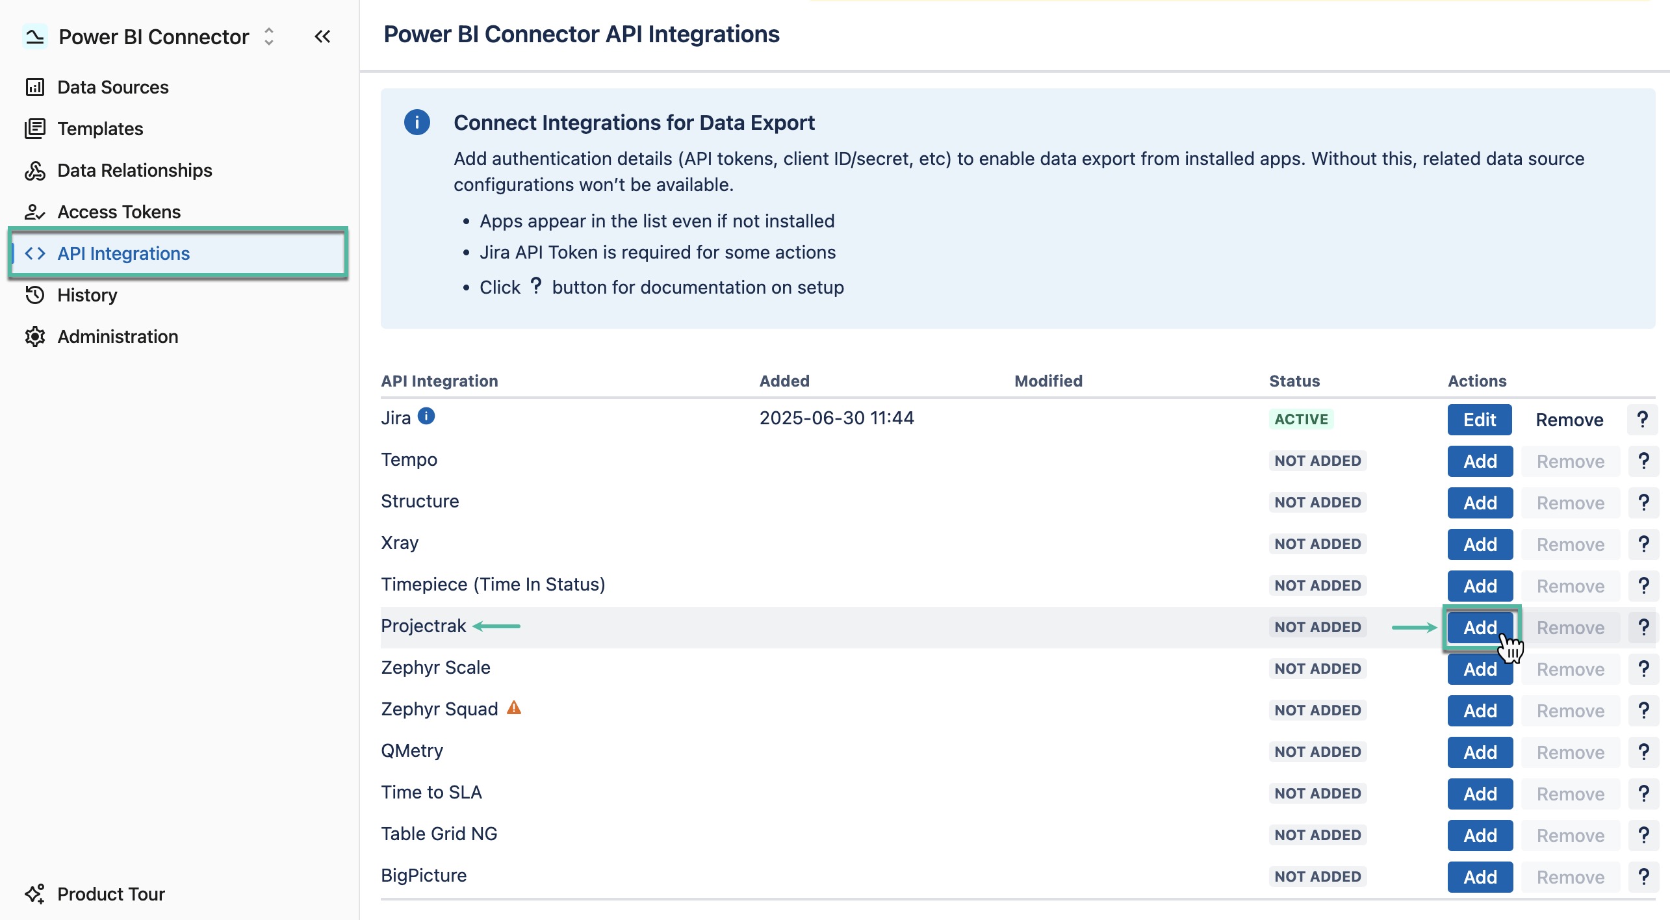Screen dimensions: 1670x920
Task: Open Data Sources from the navigation menu
Action: (x=112, y=86)
